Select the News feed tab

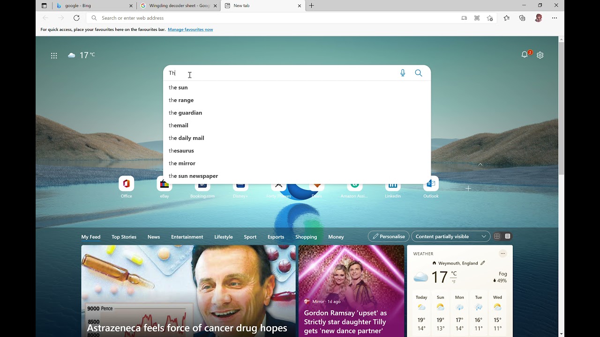(154, 237)
